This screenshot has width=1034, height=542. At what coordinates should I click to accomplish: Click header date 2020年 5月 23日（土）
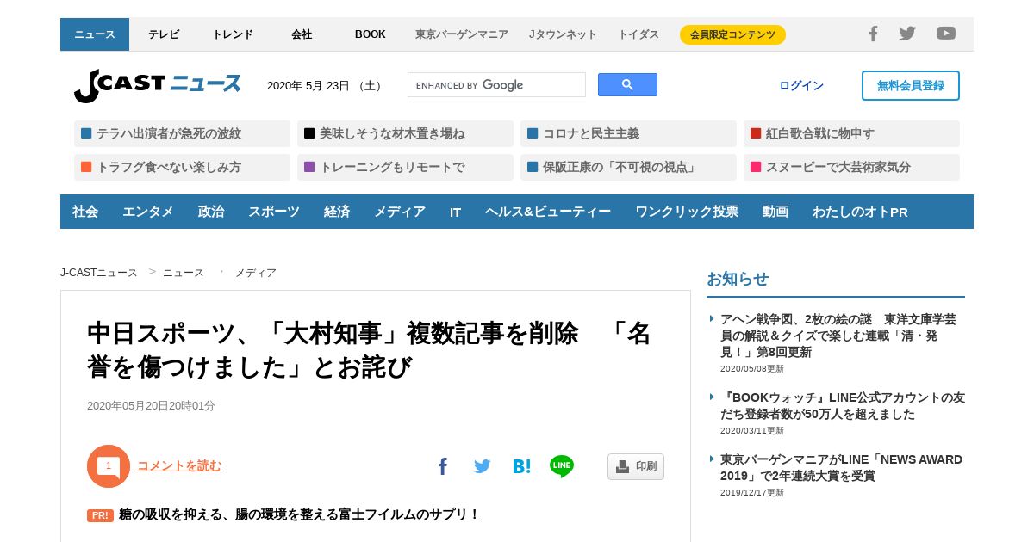click(x=326, y=86)
